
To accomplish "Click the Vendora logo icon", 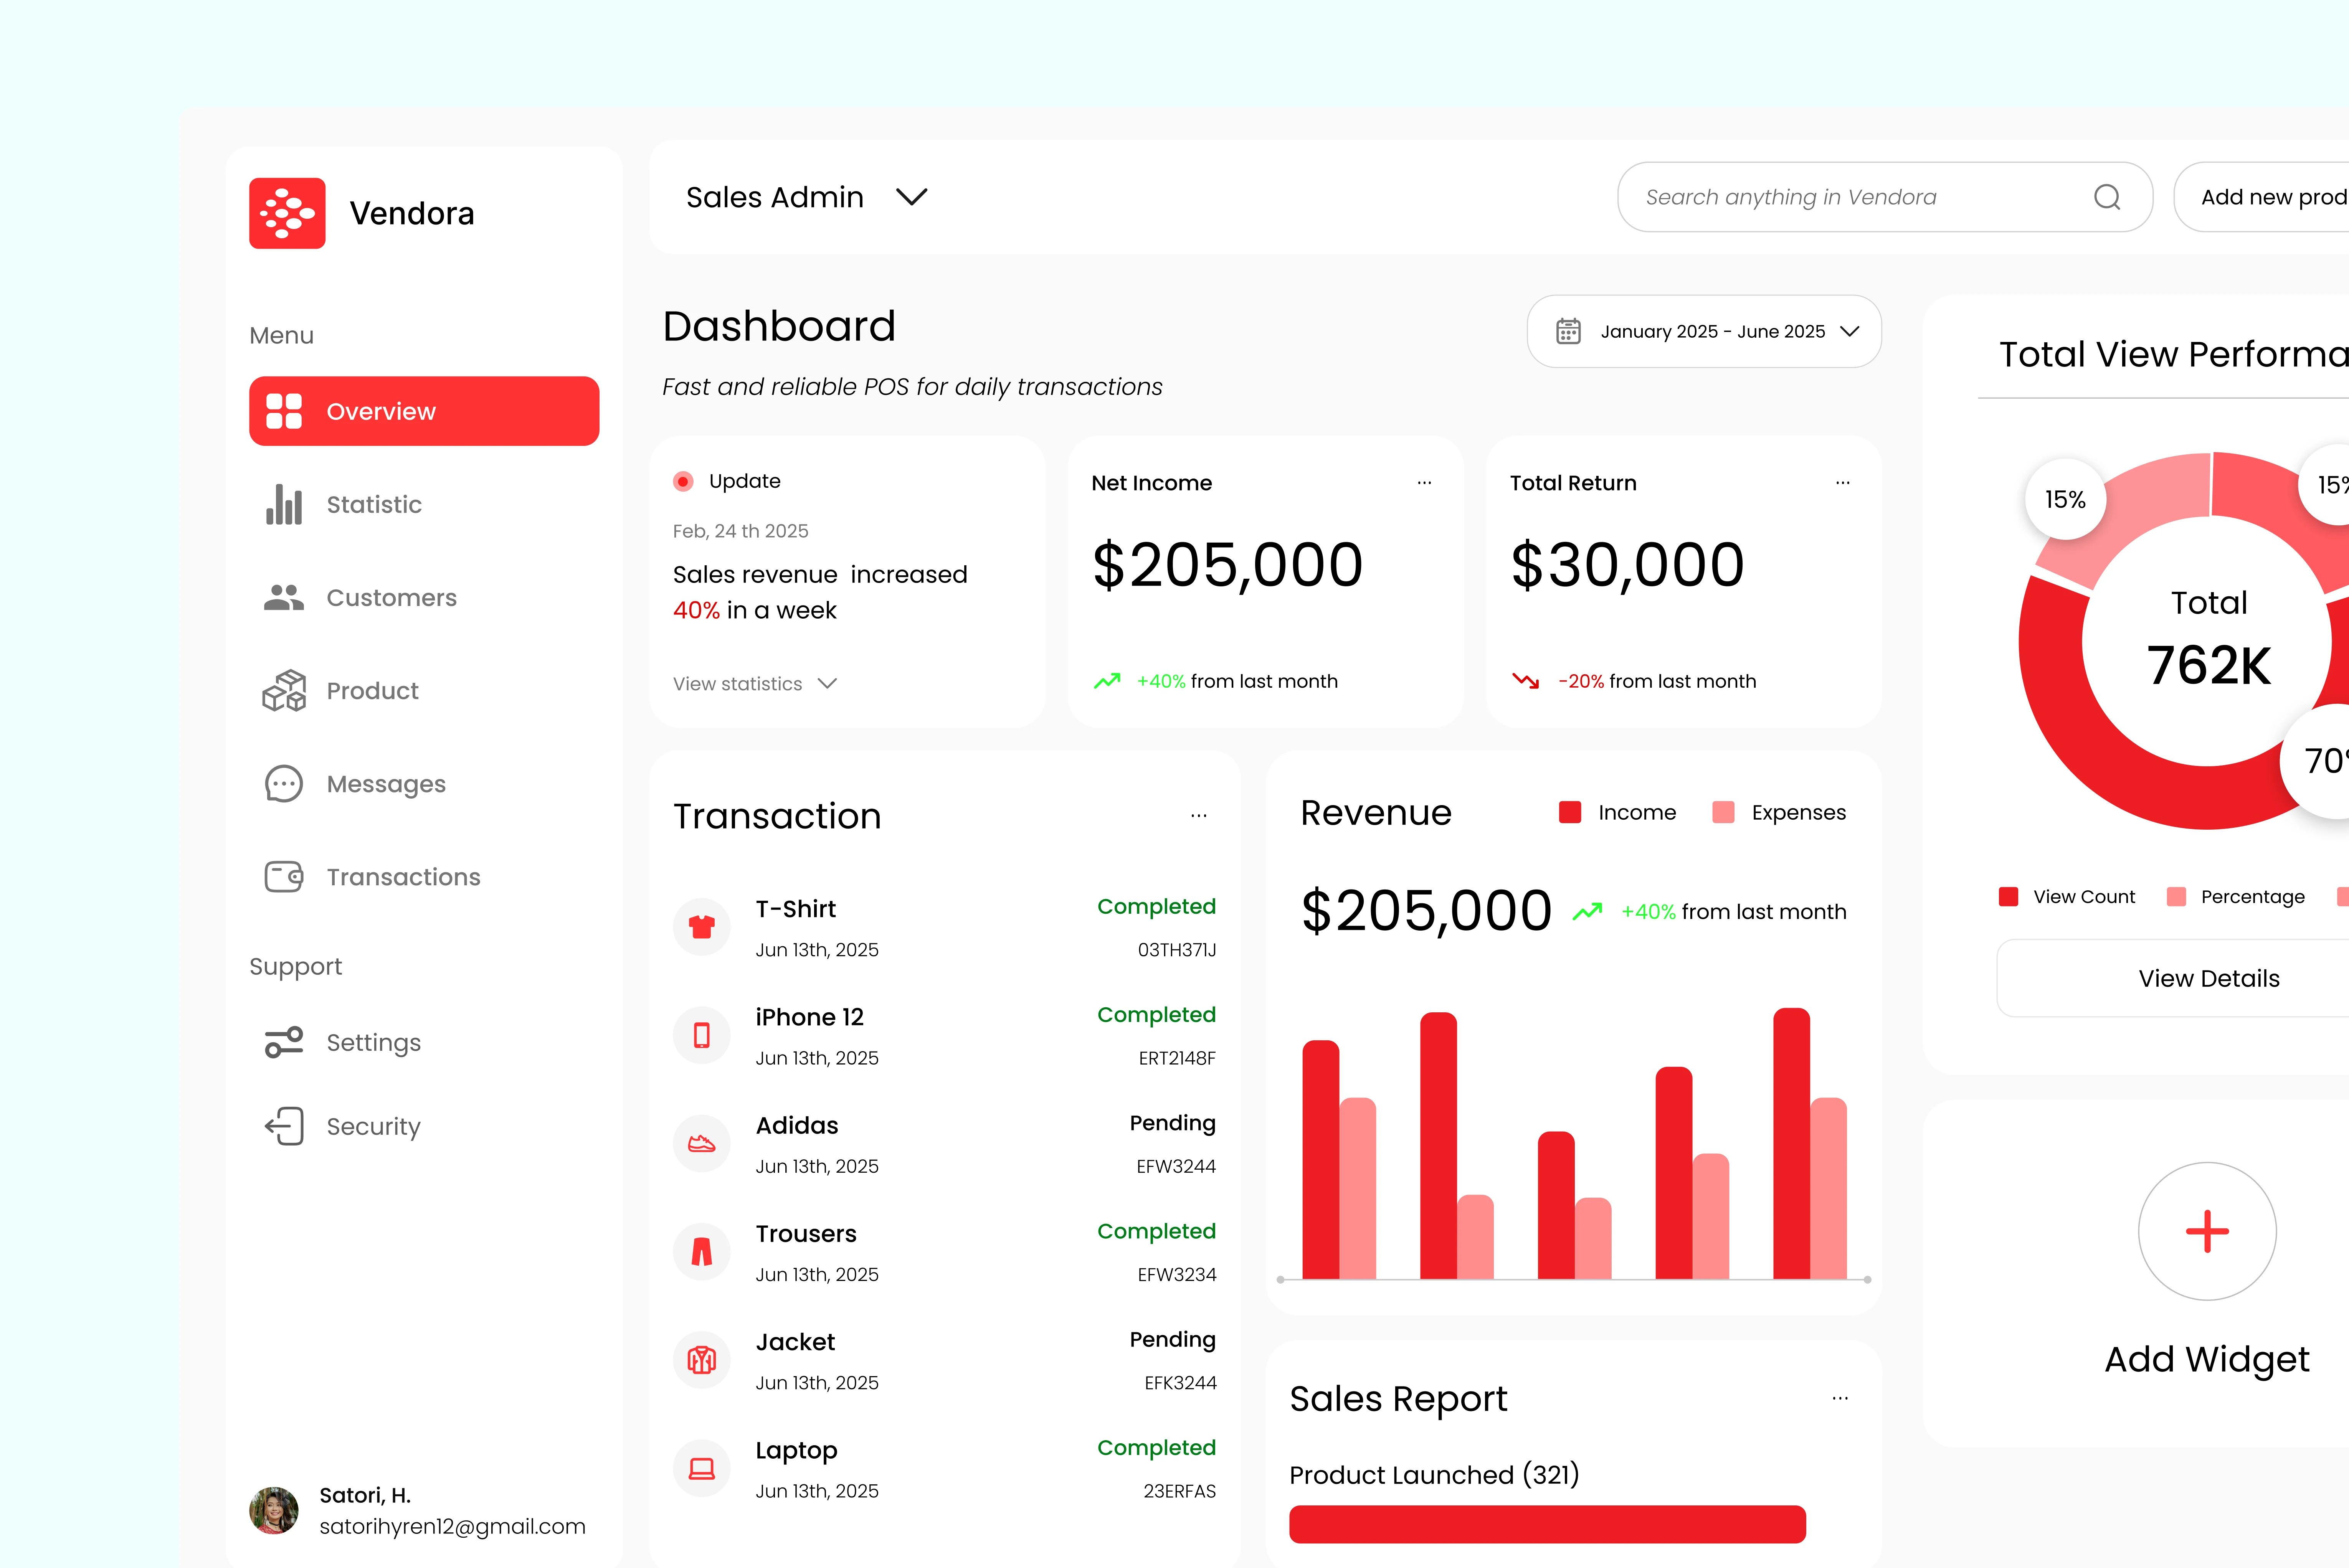I will 287,213.
